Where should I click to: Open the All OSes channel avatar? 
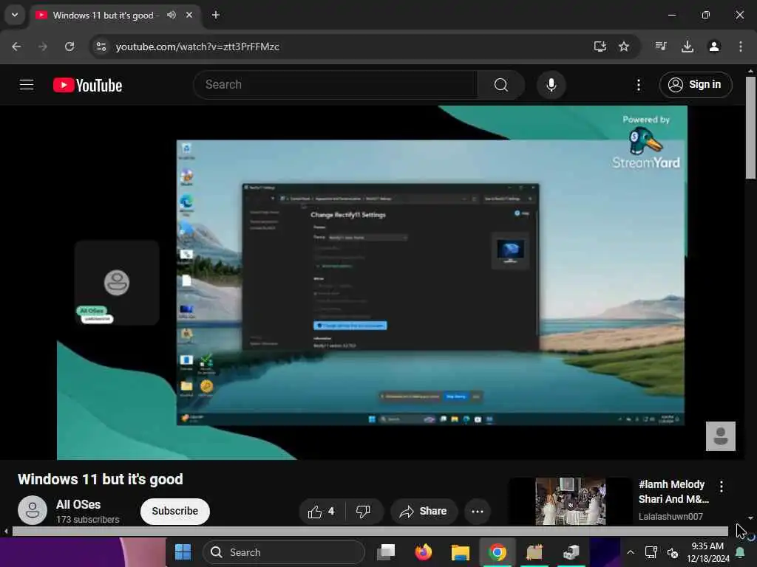coord(33,510)
